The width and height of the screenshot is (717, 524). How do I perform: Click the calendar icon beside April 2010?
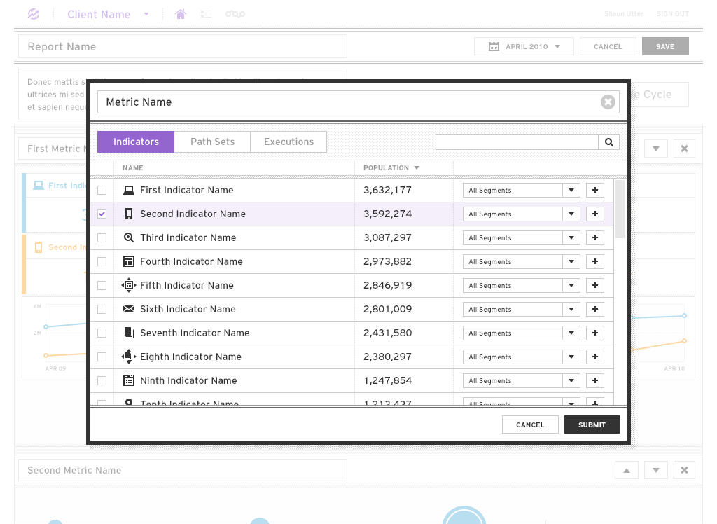tap(494, 47)
